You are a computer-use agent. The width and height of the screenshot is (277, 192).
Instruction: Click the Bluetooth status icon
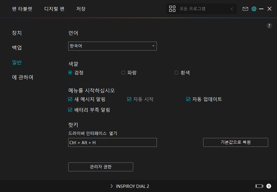tap(268, 186)
